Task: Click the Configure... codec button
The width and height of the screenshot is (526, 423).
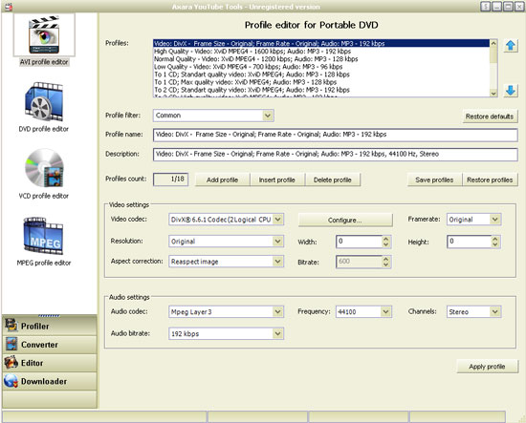Action: tap(345, 220)
